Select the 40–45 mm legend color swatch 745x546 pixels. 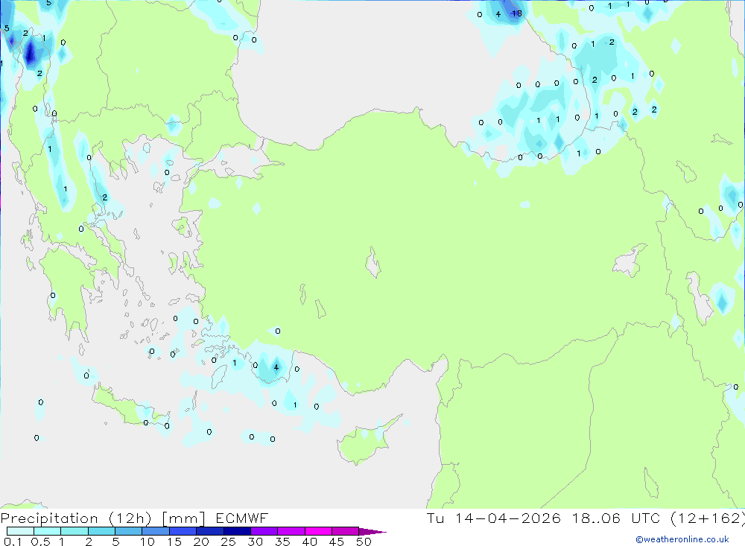[318, 531]
